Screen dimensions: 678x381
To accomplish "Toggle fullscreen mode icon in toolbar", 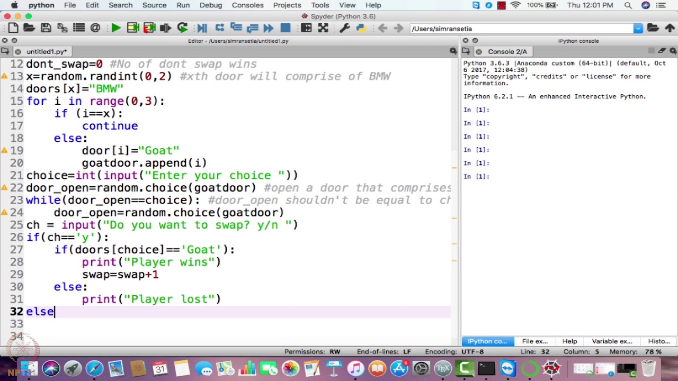I will 323,29.
